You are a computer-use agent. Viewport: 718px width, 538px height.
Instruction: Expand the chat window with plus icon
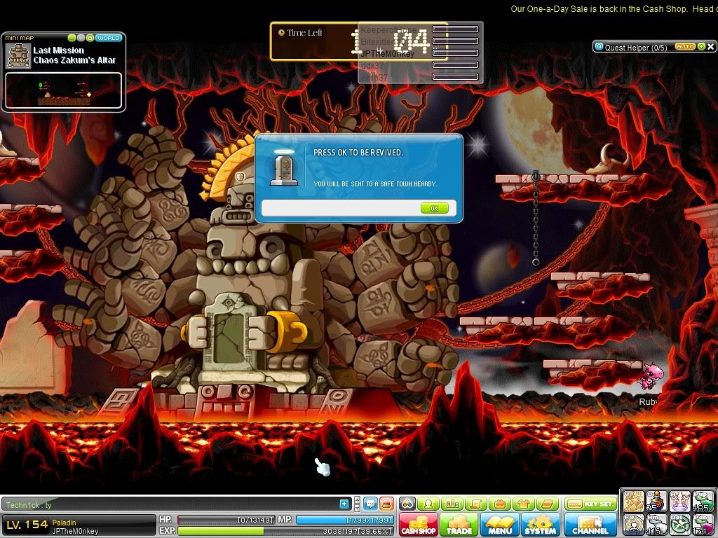coord(344,504)
